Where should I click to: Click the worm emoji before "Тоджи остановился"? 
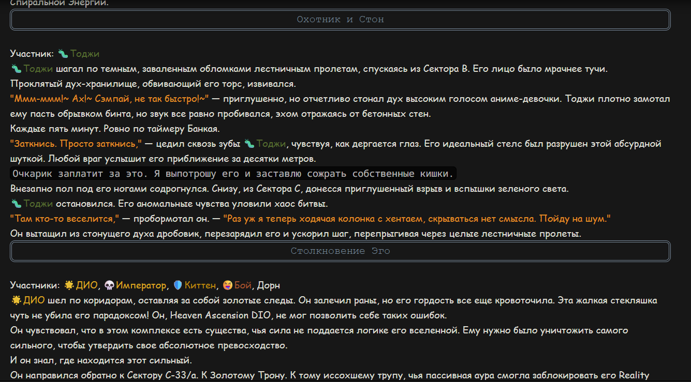click(16, 204)
